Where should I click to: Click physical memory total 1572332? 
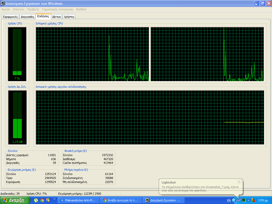(x=107, y=155)
